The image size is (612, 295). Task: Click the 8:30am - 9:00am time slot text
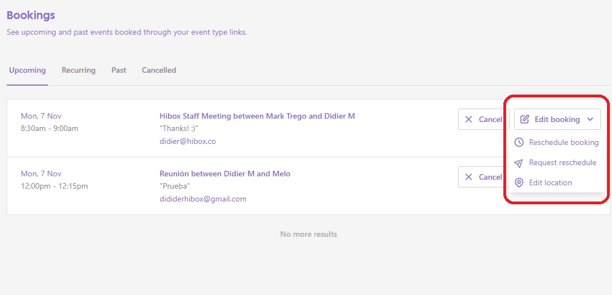49,129
